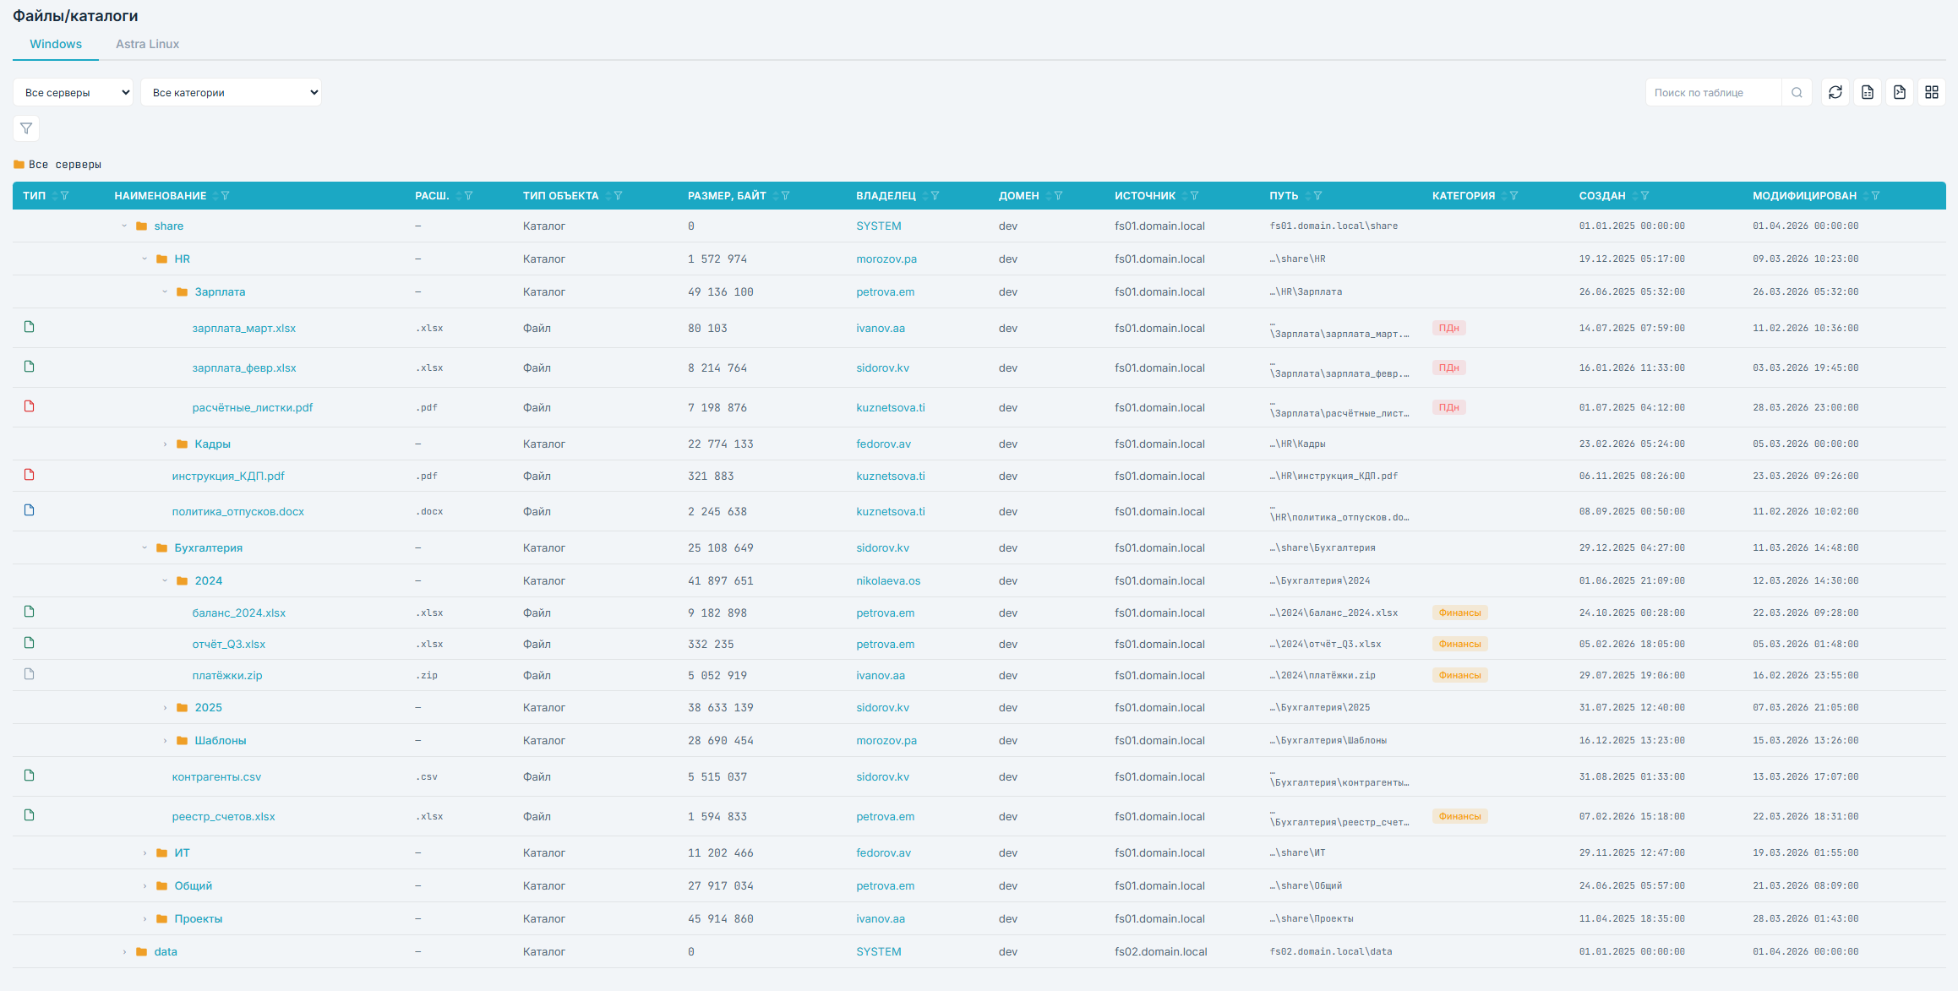Collapse the Бухгалтерия folder chevron

click(145, 547)
